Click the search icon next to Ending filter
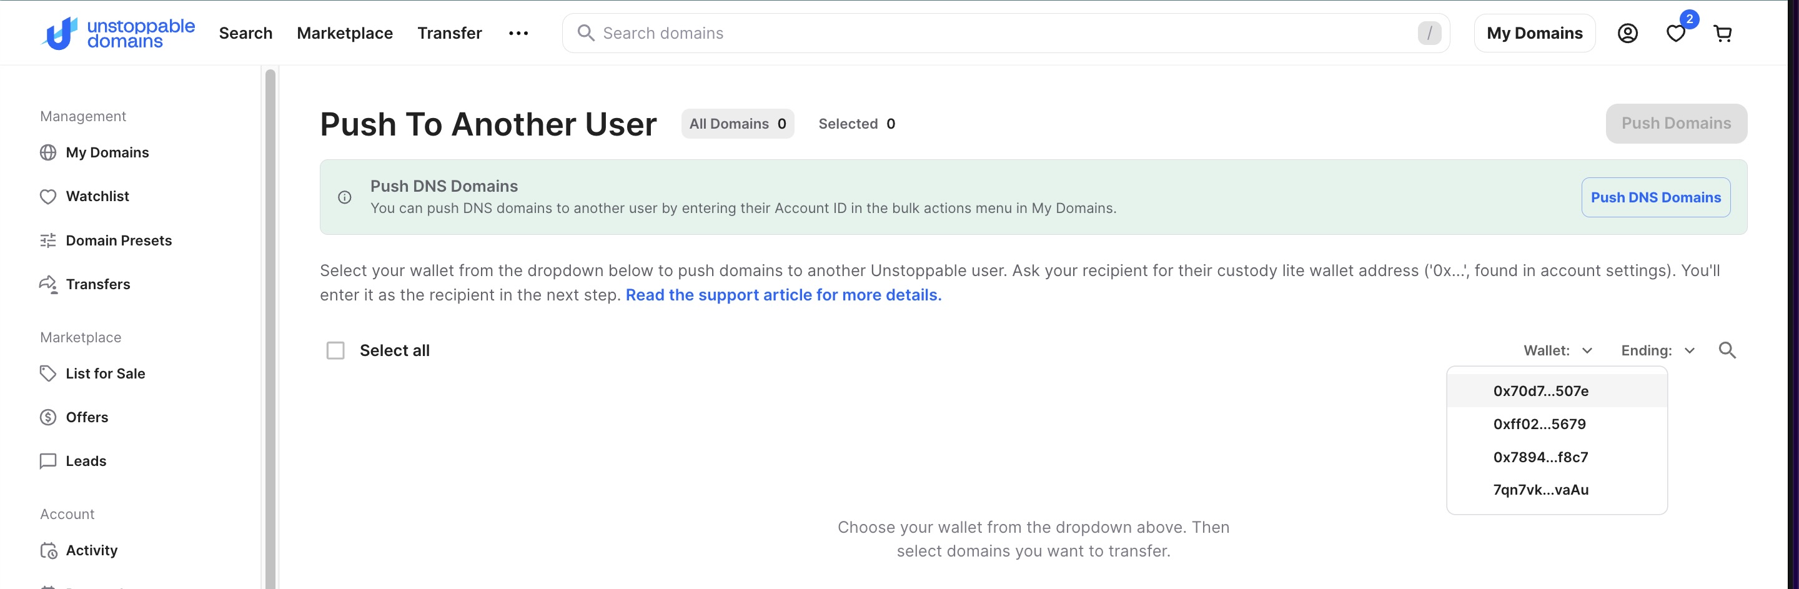The width and height of the screenshot is (1799, 589). [x=1727, y=351]
